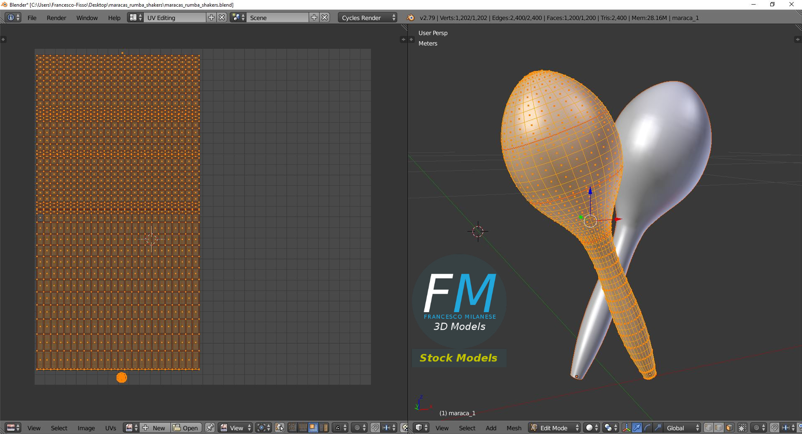This screenshot has height=434, width=802.
Task: Toggle snapping in 3D viewport
Action: coord(774,428)
